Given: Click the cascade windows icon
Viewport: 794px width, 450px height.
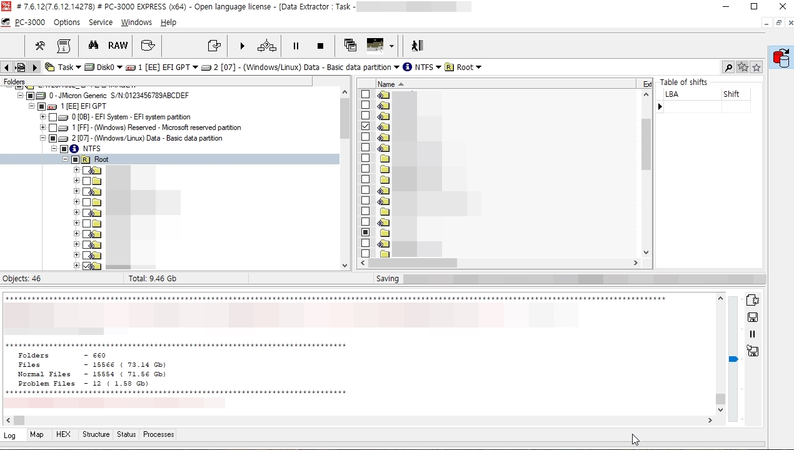Looking at the screenshot, I should tap(350, 45).
